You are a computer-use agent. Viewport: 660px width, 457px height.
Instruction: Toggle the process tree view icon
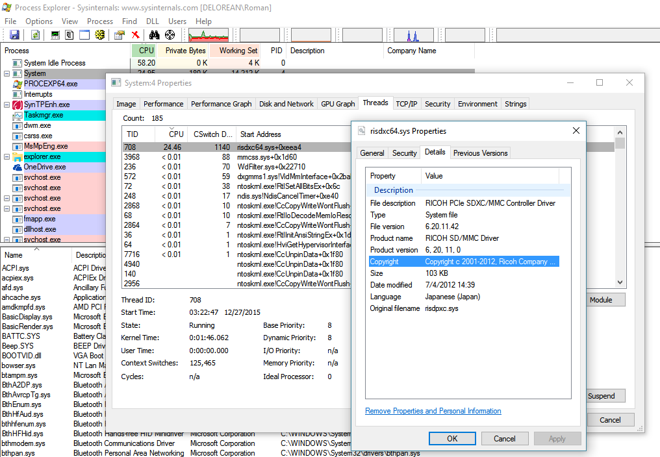70,35
